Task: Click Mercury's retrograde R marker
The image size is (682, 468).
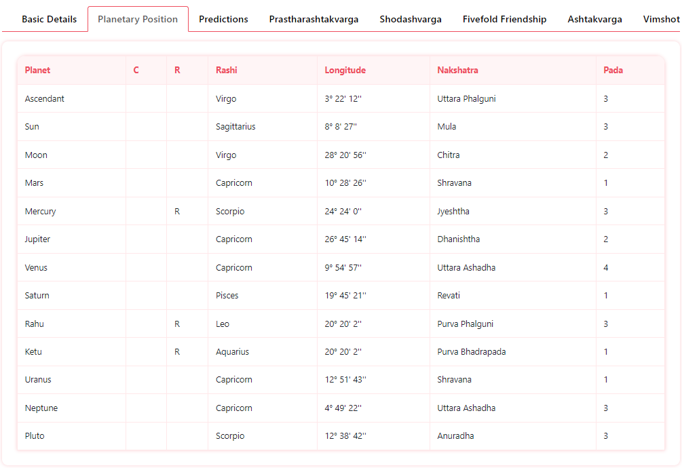Action: pos(177,211)
